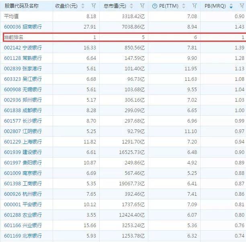Select the 平均值 row label

[11, 16]
